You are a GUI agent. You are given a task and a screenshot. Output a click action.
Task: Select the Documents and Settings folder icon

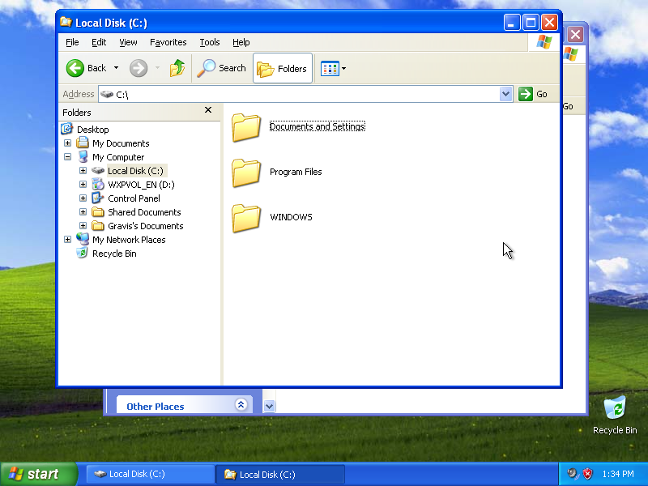246,128
